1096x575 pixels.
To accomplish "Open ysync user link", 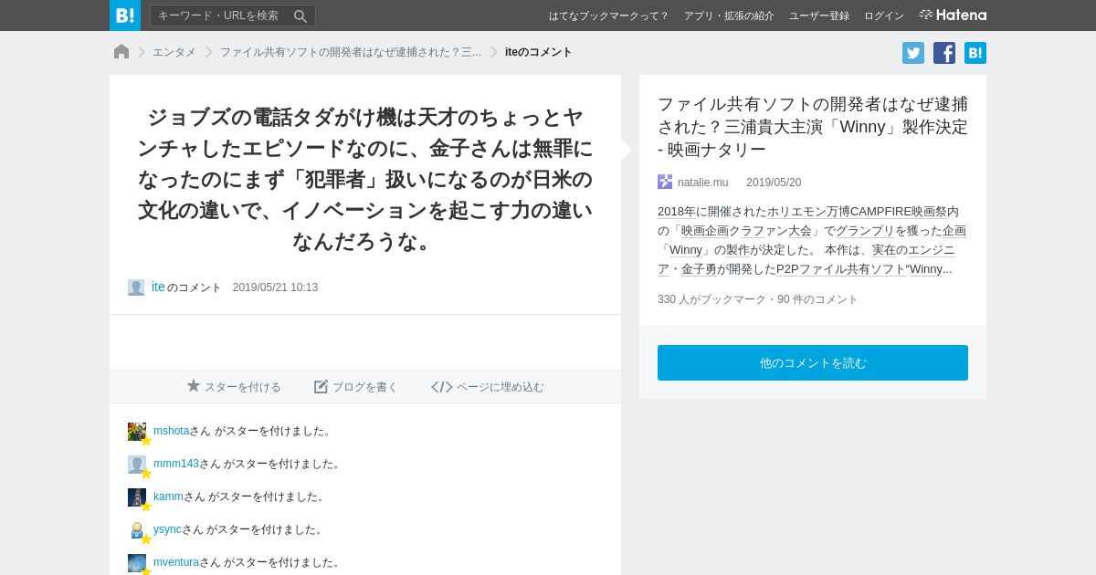I will click(x=167, y=529).
